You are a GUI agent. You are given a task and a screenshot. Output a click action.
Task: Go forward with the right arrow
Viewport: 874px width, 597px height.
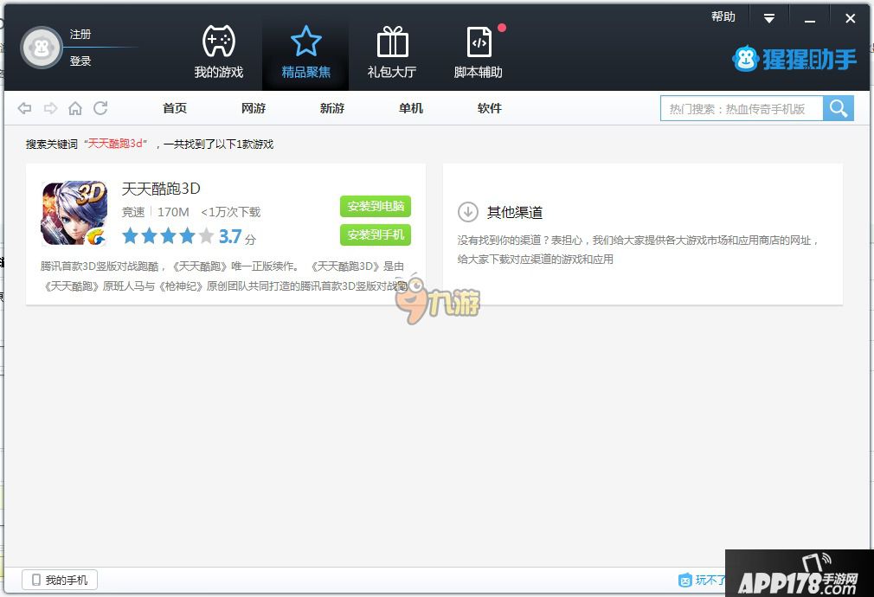click(50, 108)
